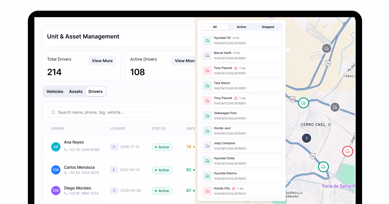Open the Jeep Compass vehicle row
Viewport: 389px width, 204px height.
[242, 146]
